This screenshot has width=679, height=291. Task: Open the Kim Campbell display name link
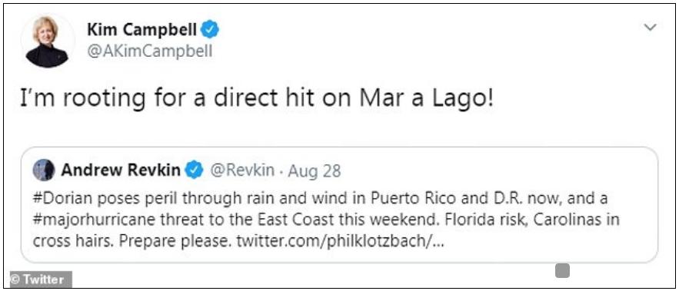tap(143, 29)
